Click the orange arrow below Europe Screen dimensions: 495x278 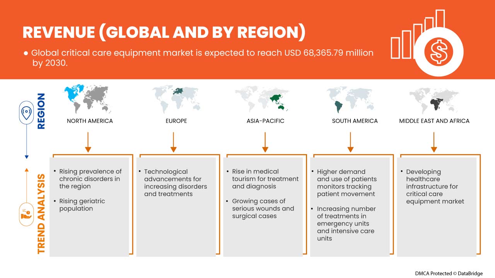click(x=174, y=142)
